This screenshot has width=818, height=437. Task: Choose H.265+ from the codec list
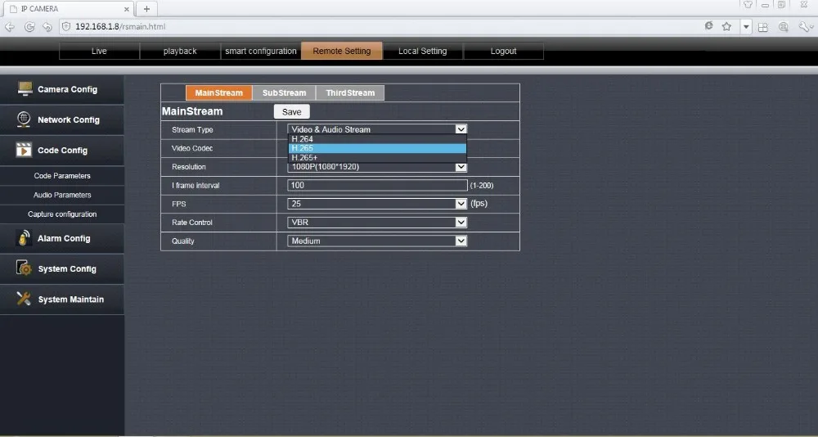pyautogui.click(x=377, y=158)
